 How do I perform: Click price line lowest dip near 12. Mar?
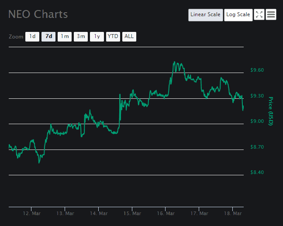39,163
